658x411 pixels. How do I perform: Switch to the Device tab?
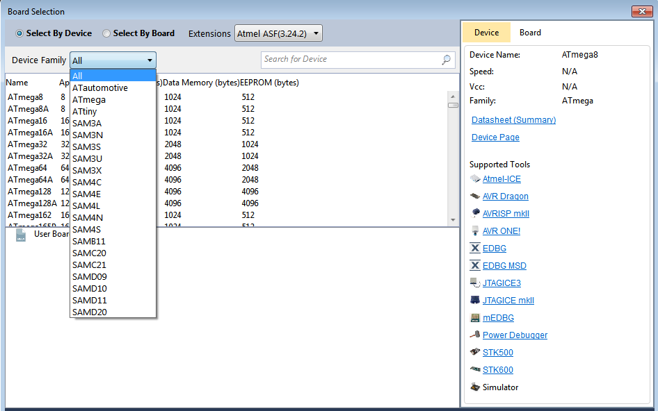[x=486, y=33]
